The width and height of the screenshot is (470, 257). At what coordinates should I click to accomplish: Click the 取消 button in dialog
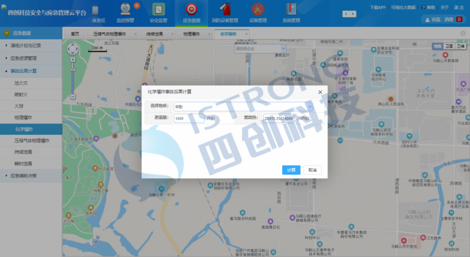point(312,170)
